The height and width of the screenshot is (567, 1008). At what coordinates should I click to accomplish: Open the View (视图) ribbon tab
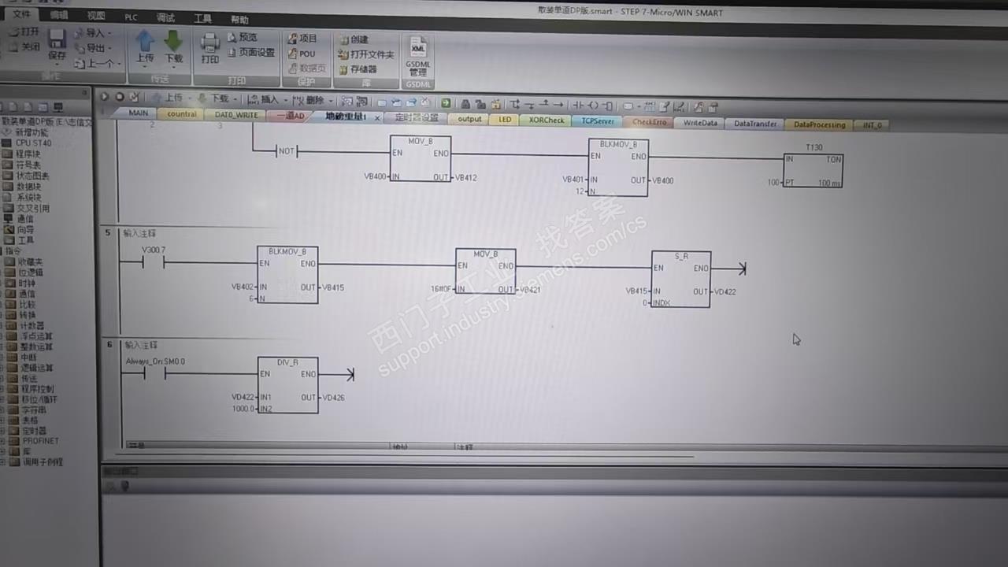(x=96, y=15)
